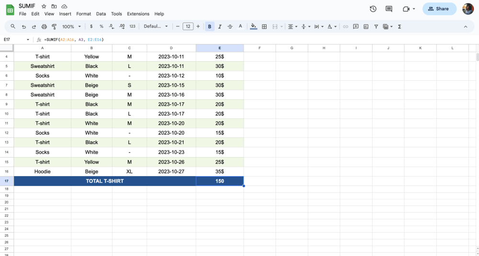479x256 pixels.
Task: Open the Format menu
Action: click(x=83, y=14)
